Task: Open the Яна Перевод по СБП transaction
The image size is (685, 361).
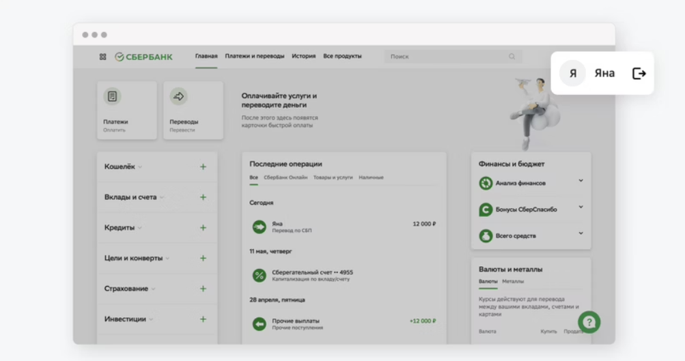Action: pos(341,227)
